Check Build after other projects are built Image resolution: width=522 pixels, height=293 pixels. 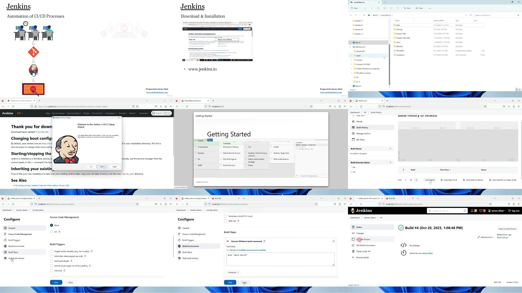click(x=52, y=256)
